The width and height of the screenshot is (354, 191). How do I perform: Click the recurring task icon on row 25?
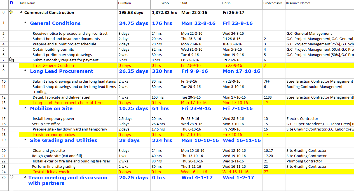11,177
